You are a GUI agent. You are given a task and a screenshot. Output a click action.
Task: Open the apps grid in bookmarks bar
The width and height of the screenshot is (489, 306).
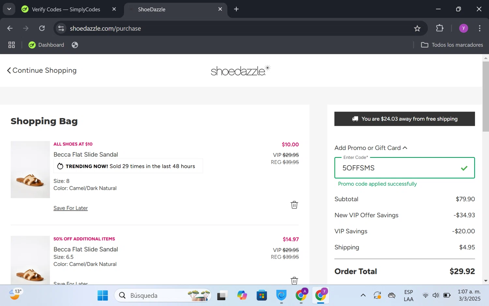12,45
